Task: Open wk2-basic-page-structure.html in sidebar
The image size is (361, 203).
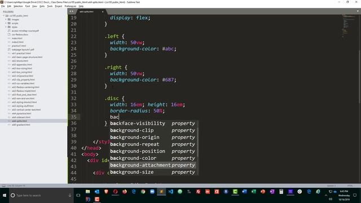Action: (27, 57)
